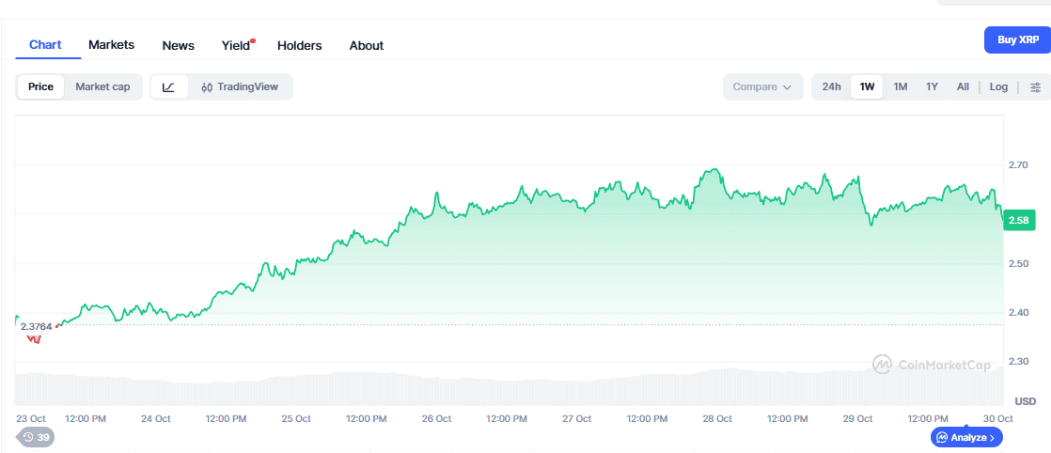The height and width of the screenshot is (453, 1051).
Task: Switch to the Markets tab
Action: coord(111,45)
